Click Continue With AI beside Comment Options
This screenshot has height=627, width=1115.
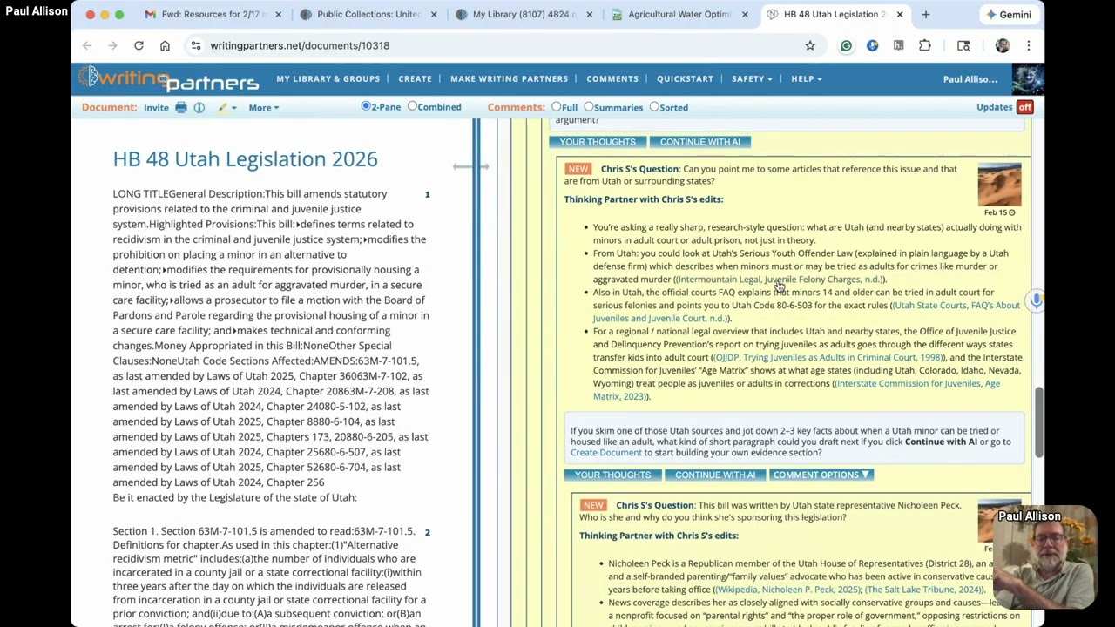(x=715, y=475)
